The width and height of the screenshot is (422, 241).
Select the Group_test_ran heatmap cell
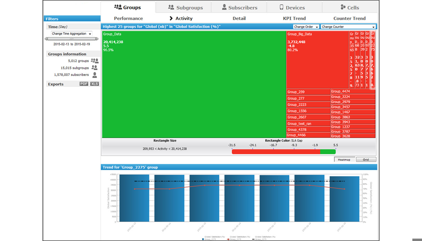click(x=308, y=124)
